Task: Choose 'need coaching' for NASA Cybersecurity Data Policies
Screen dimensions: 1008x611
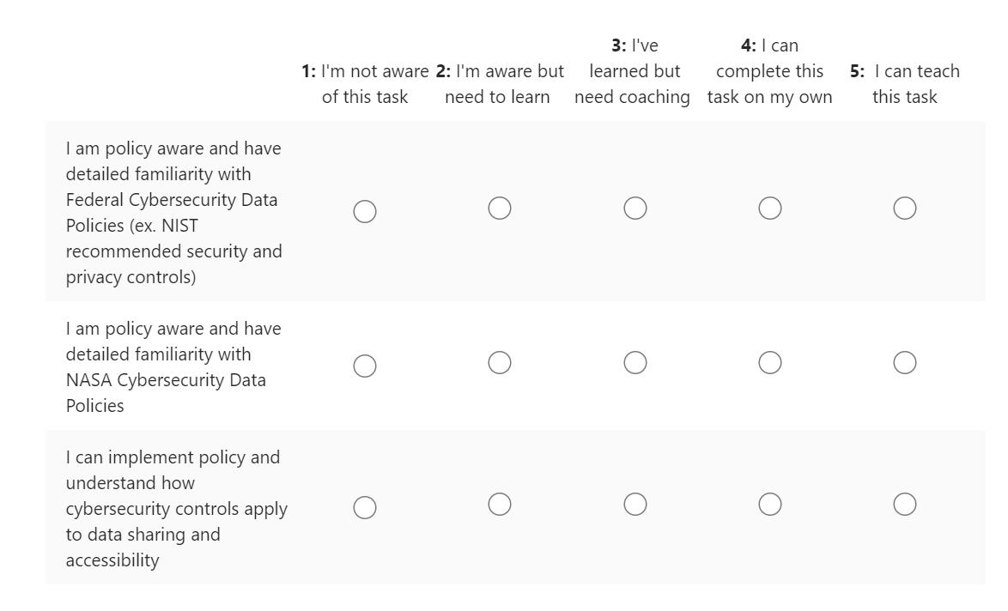Action: [x=635, y=363]
